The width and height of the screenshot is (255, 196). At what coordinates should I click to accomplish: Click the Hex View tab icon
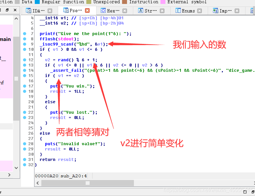click(x=103, y=11)
